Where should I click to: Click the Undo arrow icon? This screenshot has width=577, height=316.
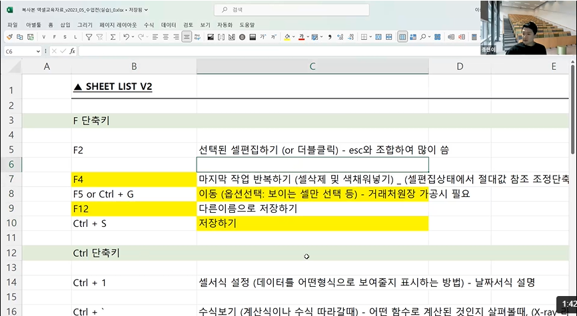point(126,37)
